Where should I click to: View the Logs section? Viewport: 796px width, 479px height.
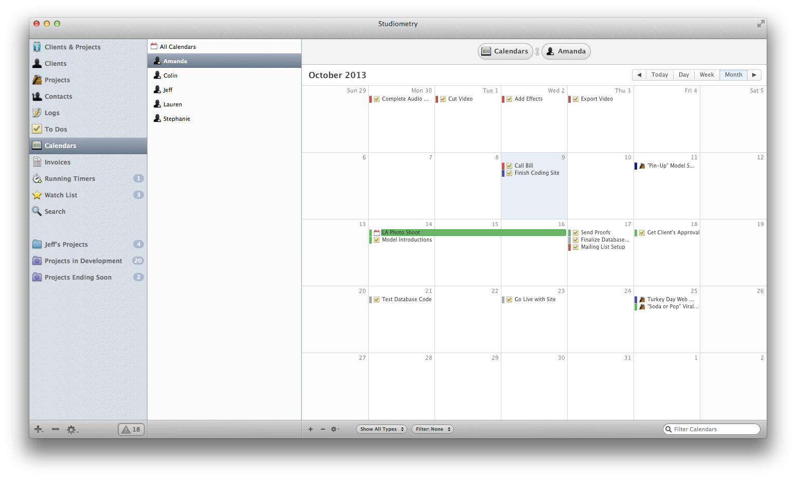(52, 113)
